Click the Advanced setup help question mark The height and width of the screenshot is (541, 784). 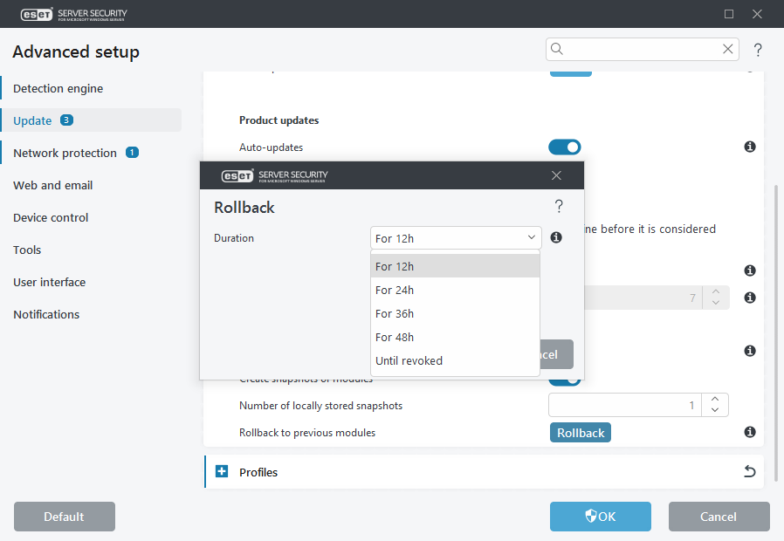click(x=758, y=50)
